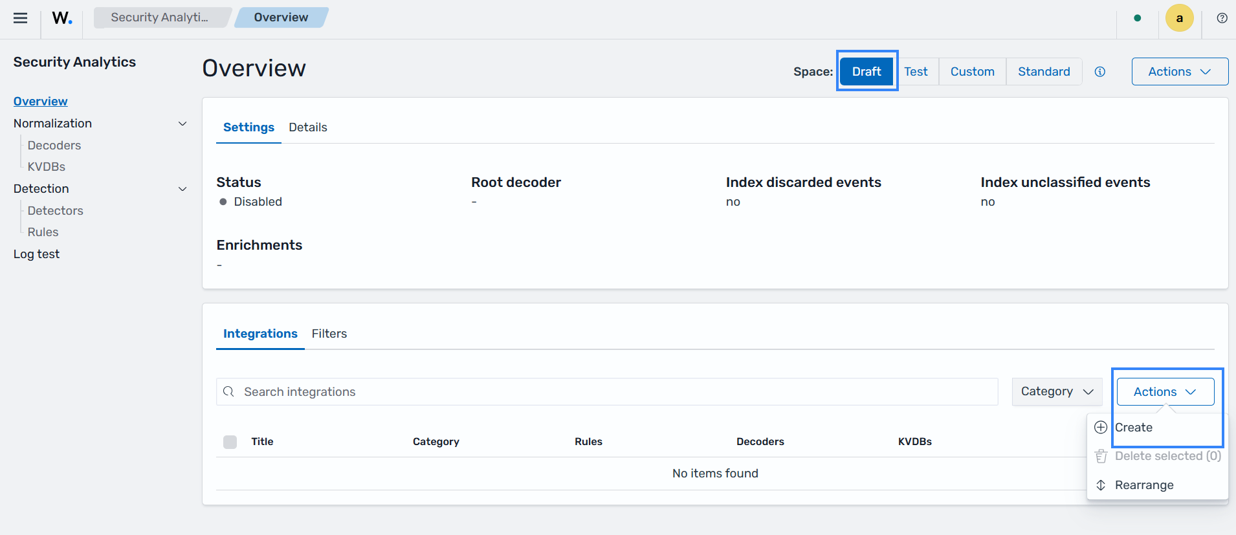Toggle the Integrations Actions dropdown
This screenshot has height=535, width=1236.
(1165, 392)
